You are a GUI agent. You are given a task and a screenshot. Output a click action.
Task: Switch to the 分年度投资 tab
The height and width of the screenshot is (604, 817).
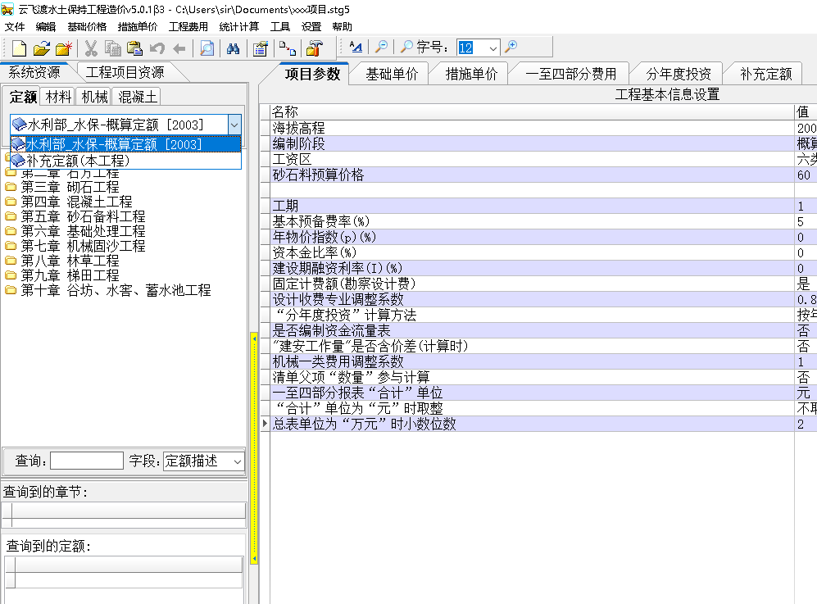(x=678, y=74)
